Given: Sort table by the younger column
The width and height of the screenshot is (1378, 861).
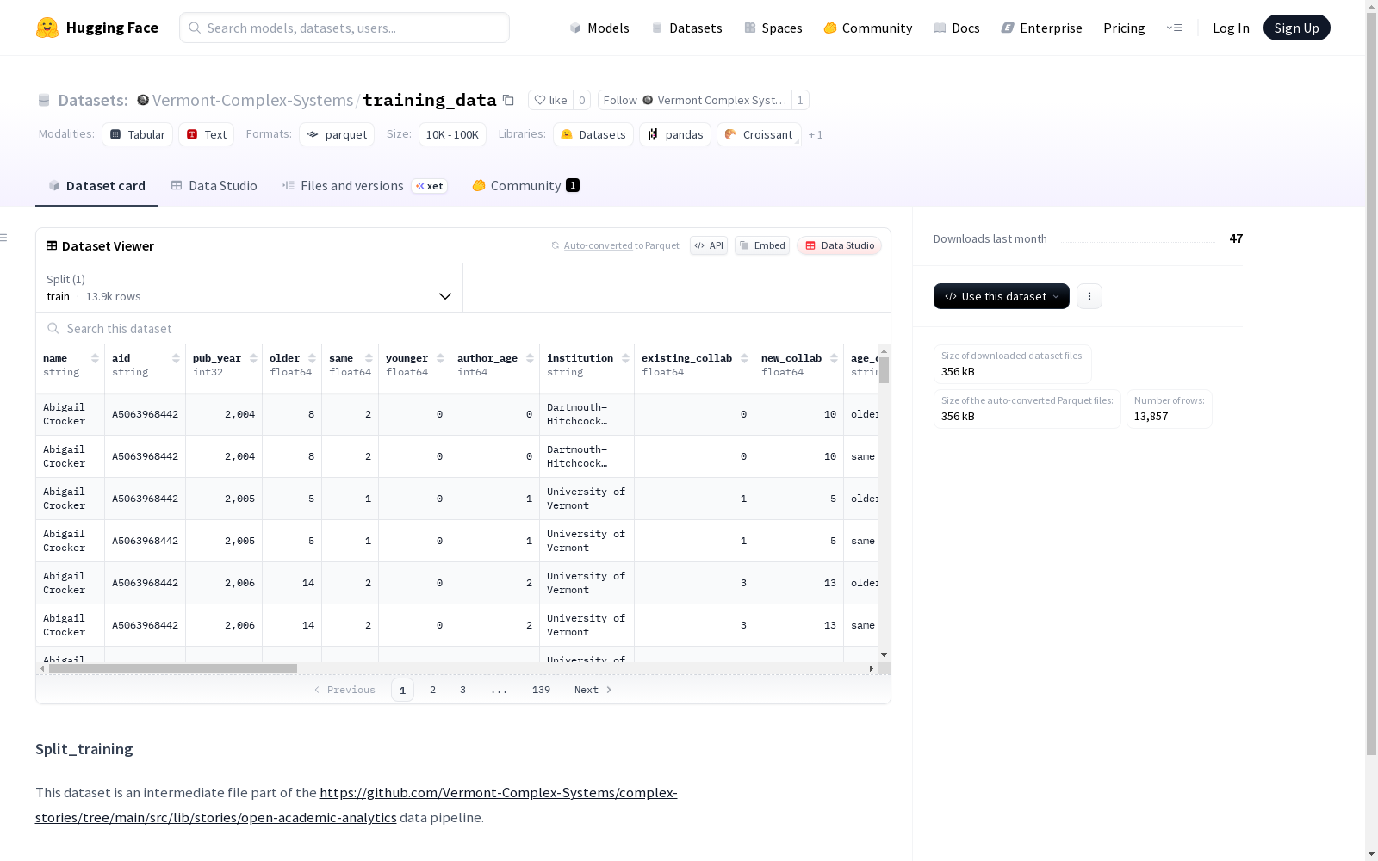Looking at the screenshot, I should point(440,358).
